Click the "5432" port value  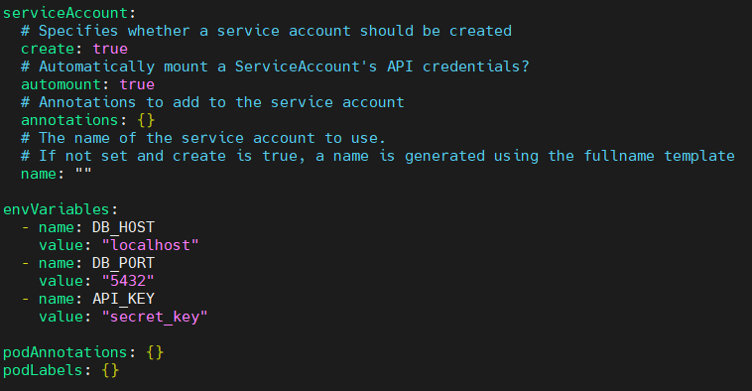pyautogui.click(x=128, y=281)
